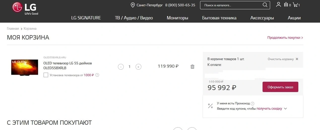
Task: Expand the promo code chevron
Action: tap(285, 109)
